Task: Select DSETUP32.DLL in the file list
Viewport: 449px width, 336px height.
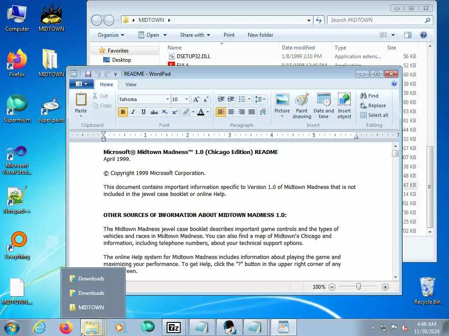Action: click(193, 56)
